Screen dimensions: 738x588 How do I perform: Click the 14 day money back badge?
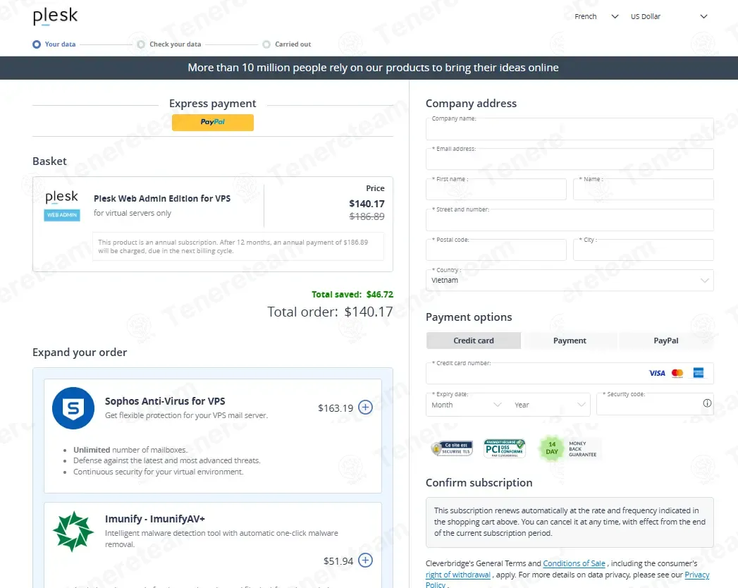[569, 448]
